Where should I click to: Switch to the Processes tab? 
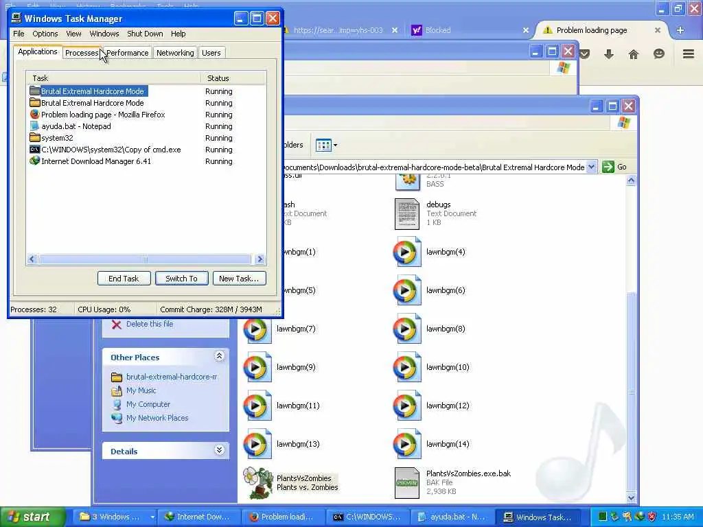[81, 53]
